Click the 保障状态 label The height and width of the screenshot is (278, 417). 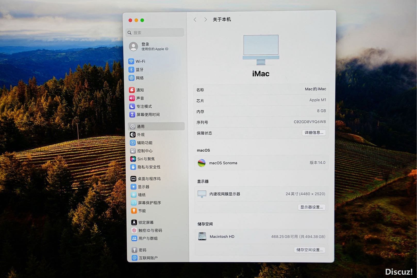pos(204,133)
